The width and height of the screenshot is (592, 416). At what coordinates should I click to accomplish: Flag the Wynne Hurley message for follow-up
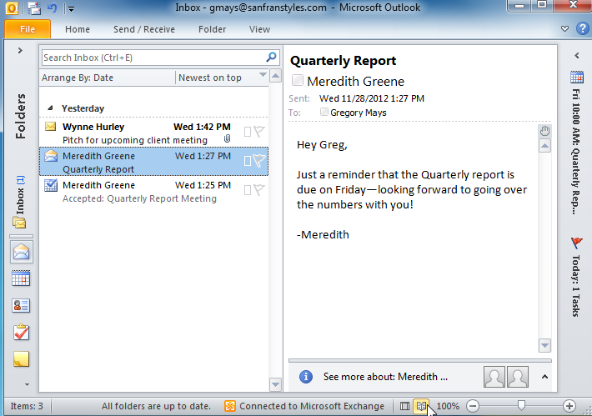click(x=259, y=131)
